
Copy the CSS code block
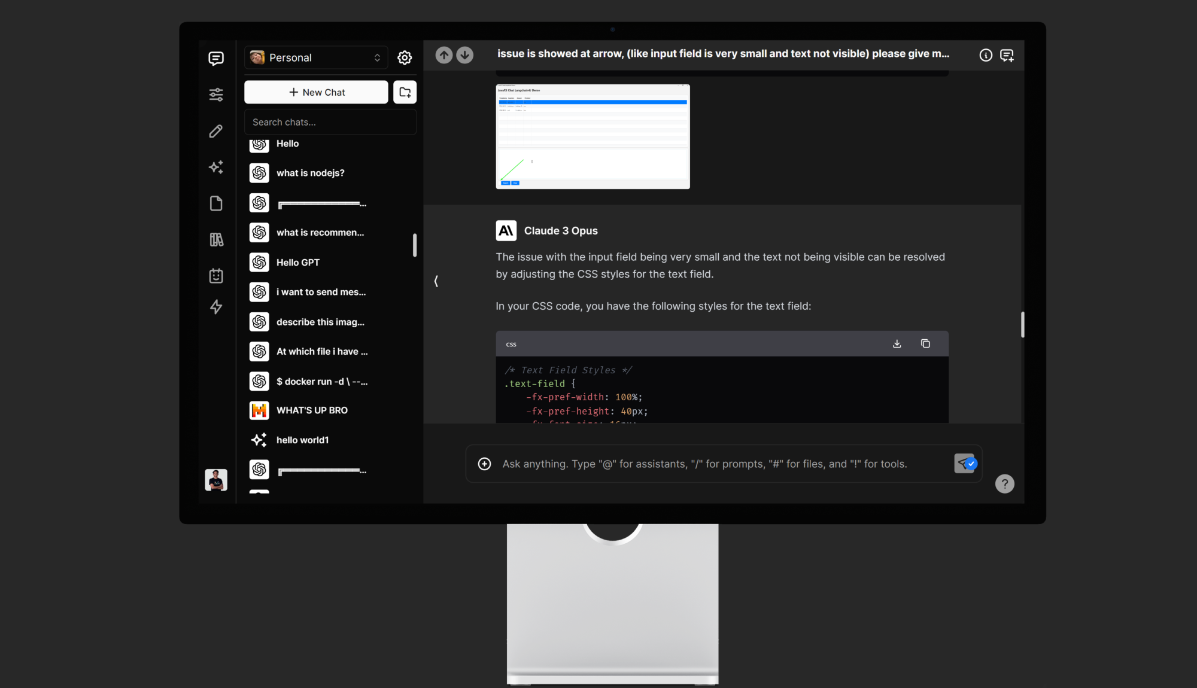925,343
